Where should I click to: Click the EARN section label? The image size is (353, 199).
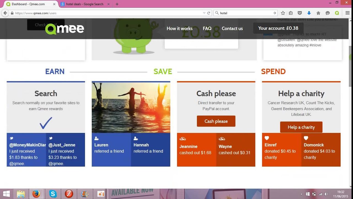pos(55,72)
